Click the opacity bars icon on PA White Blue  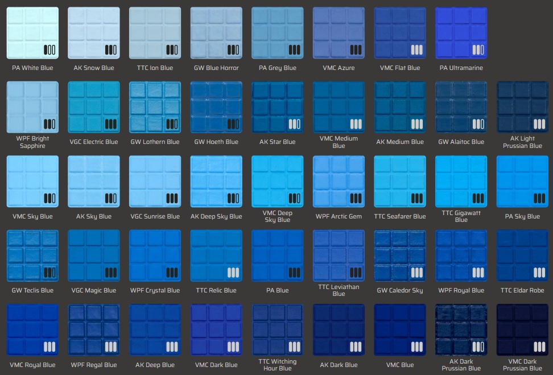coord(49,50)
